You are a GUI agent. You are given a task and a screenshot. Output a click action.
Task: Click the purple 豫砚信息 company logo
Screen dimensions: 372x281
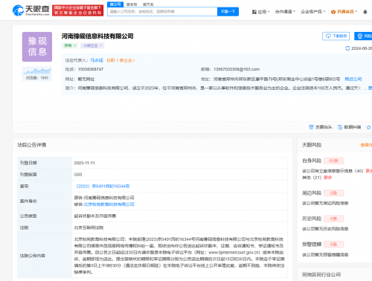[37, 47]
